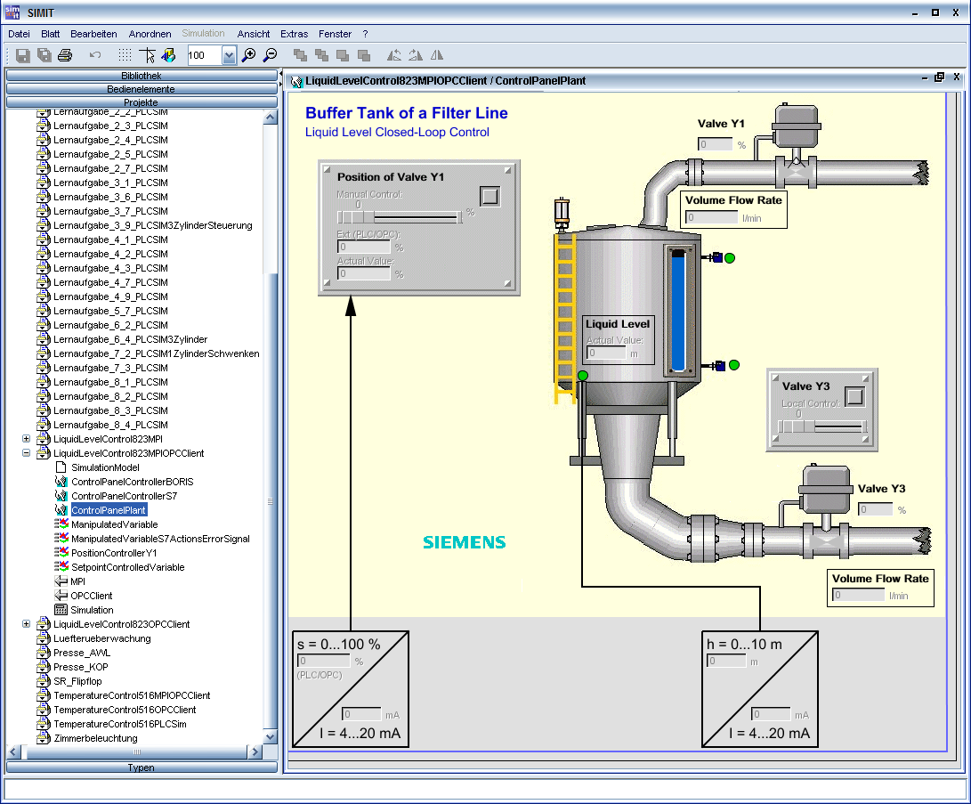Click the rotate left icon
971x804 pixels.
pyautogui.click(x=394, y=55)
